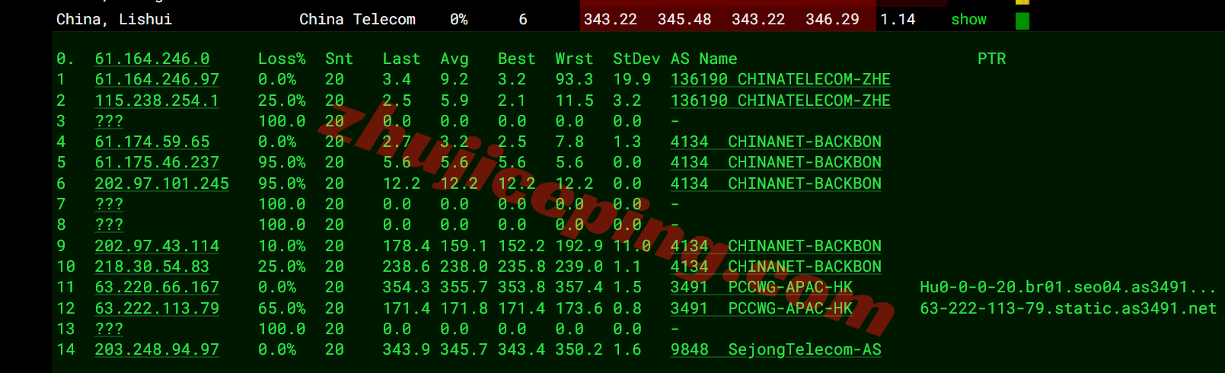
Task: Open AS 9848 SejongTelecom-AS link
Action: point(776,349)
